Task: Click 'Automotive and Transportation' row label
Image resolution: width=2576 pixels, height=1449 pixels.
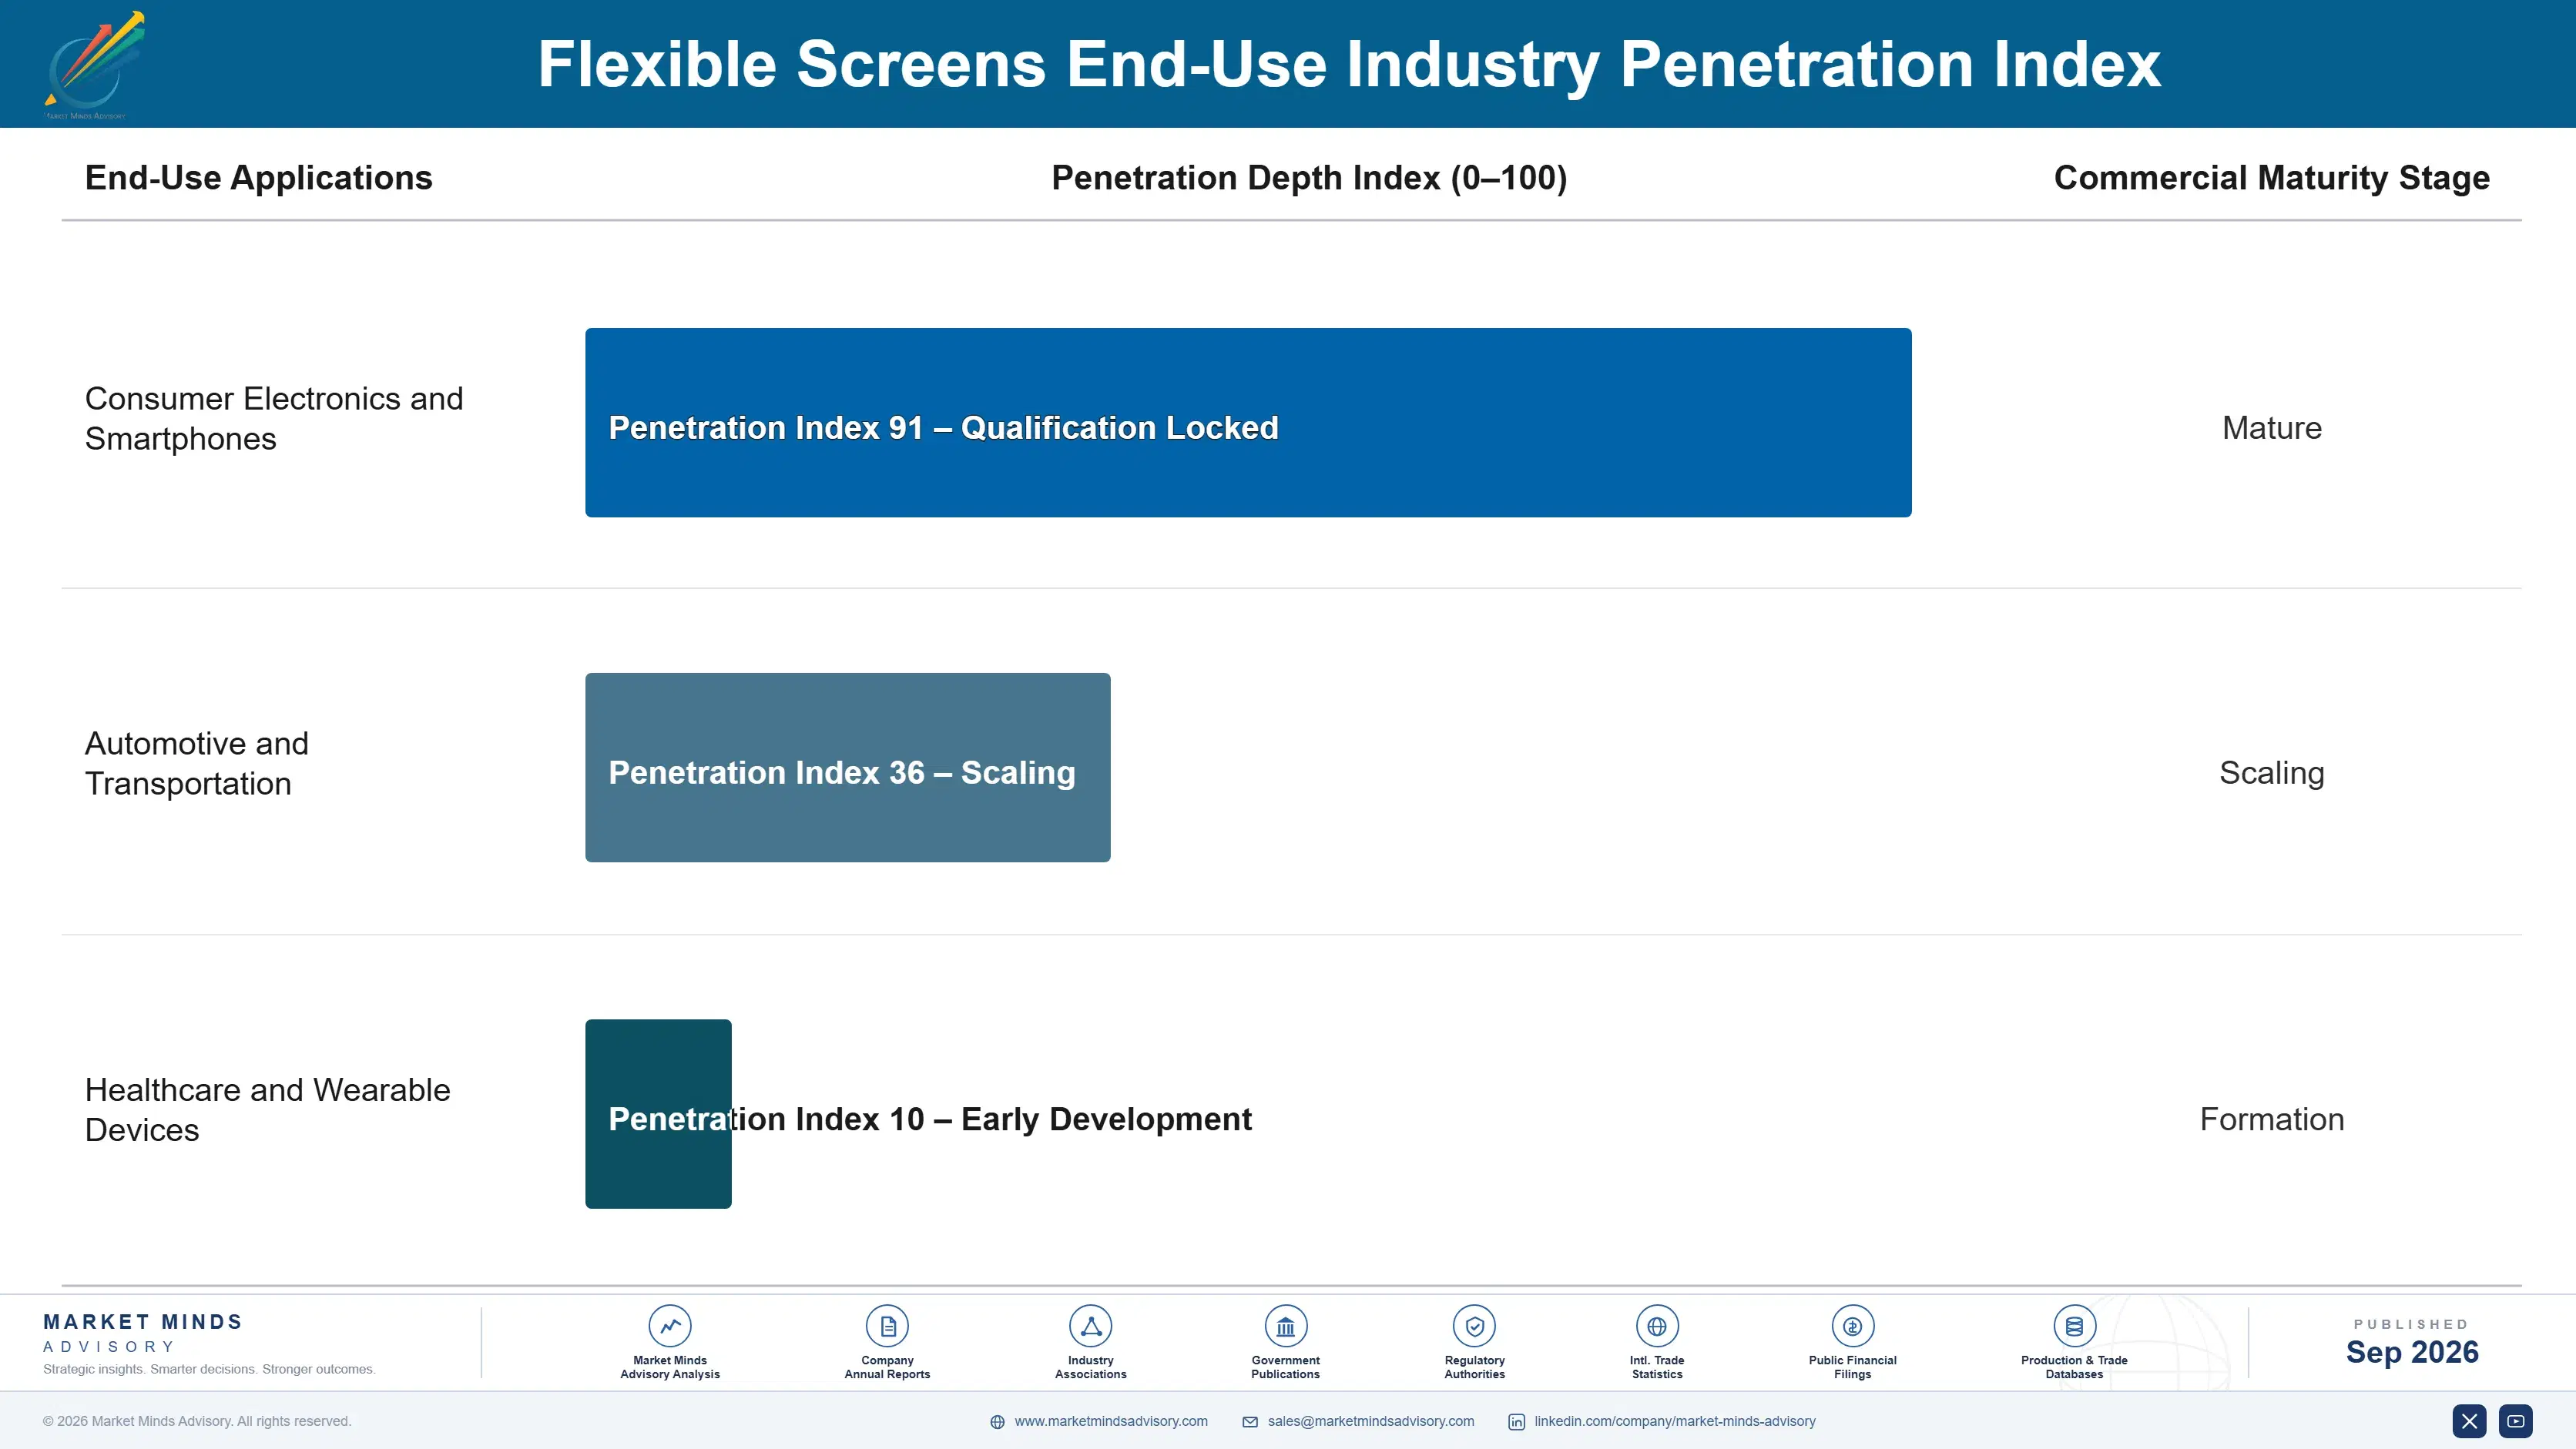Action: [197, 764]
